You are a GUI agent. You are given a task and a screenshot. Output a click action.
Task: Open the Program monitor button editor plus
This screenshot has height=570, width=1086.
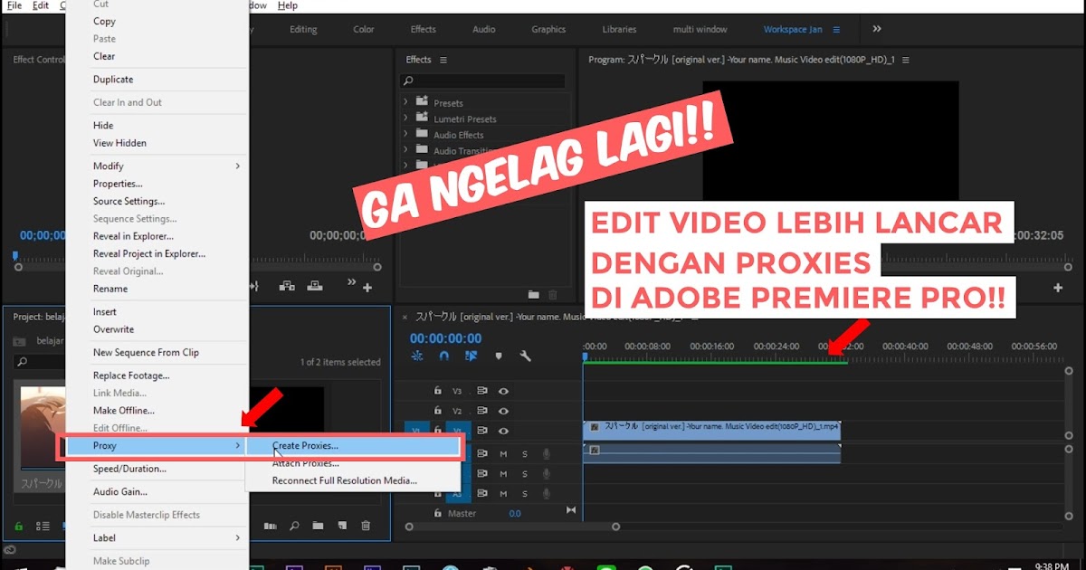1058,288
